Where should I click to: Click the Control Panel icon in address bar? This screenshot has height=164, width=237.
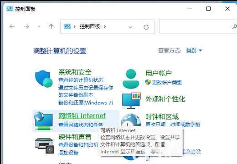coord(67,27)
